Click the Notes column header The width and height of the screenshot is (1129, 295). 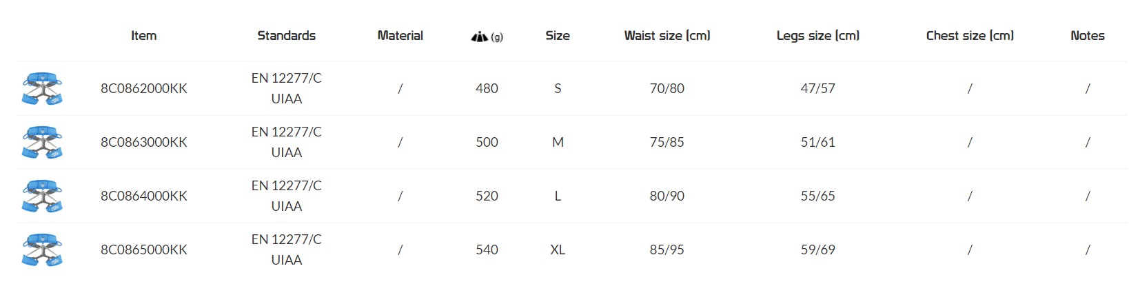coord(1087,36)
